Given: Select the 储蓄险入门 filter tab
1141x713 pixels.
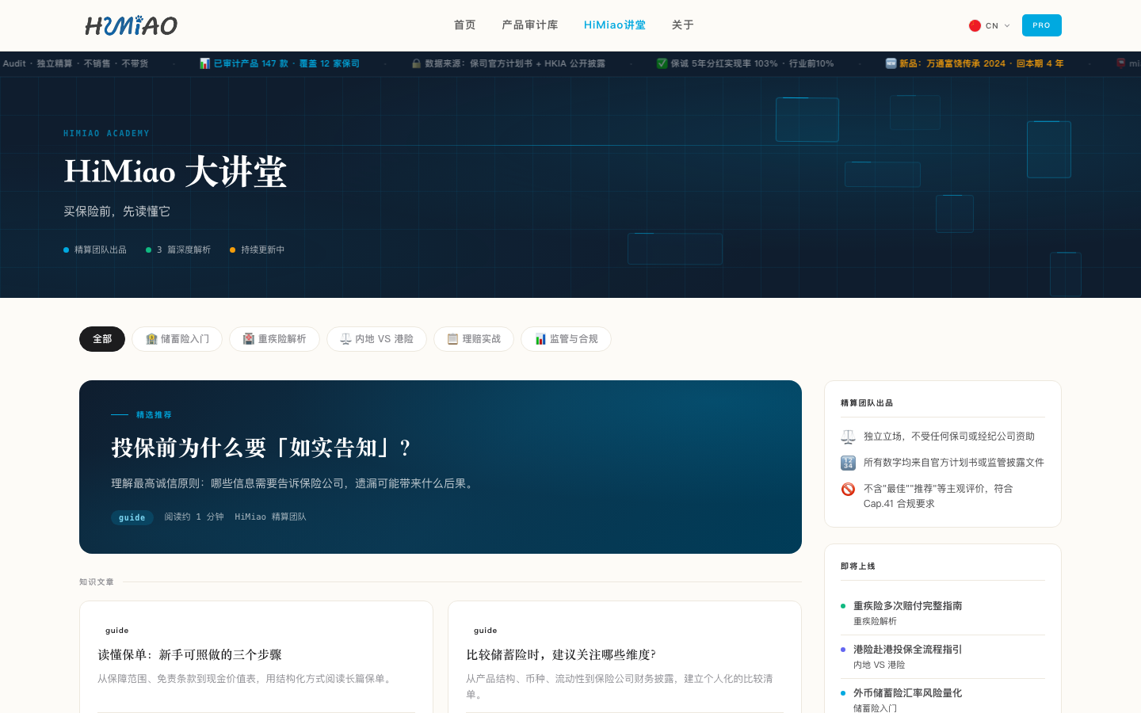Looking at the screenshot, I should click(177, 339).
